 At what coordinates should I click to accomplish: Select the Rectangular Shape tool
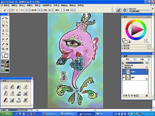tap(7, 31)
